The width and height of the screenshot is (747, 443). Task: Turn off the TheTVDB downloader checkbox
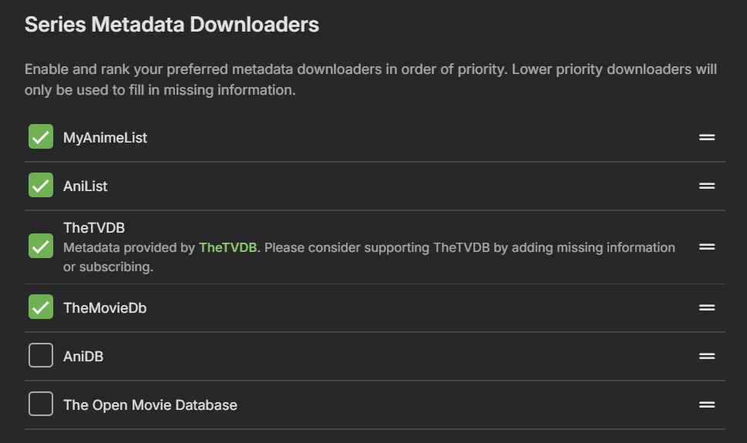pyautogui.click(x=41, y=247)
